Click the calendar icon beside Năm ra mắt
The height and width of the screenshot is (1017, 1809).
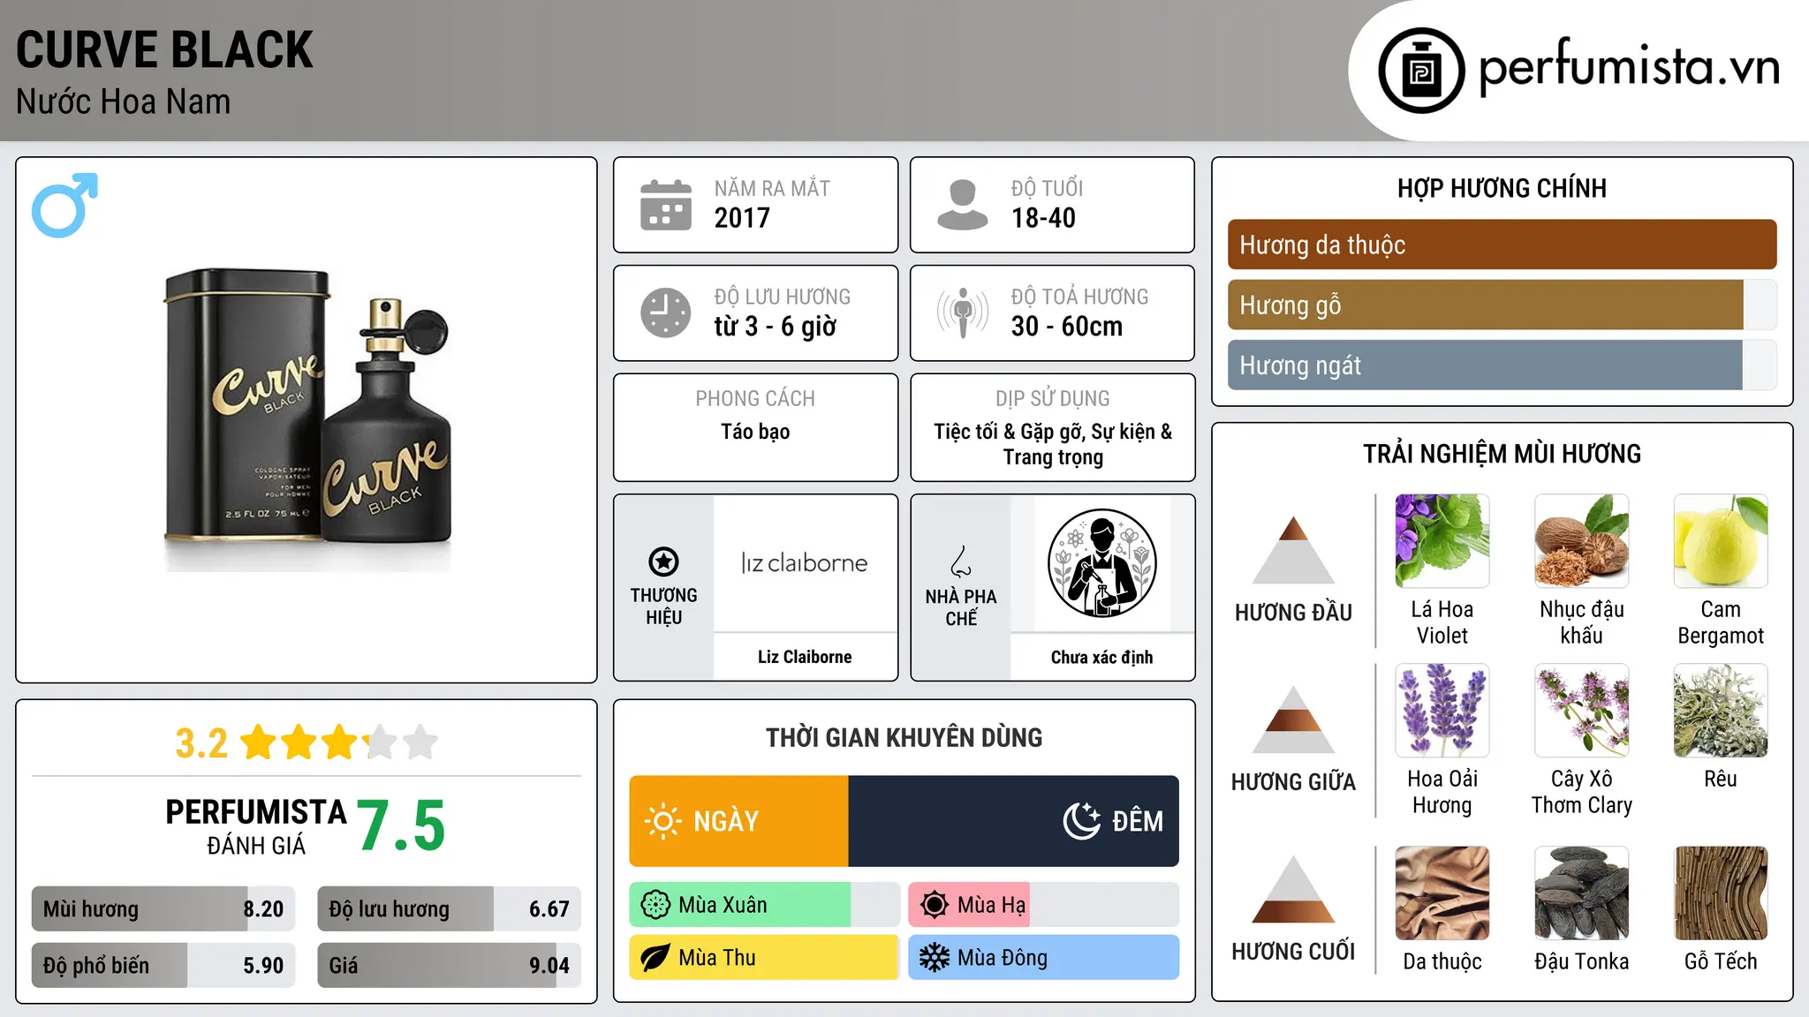click(x=666, y=205)
